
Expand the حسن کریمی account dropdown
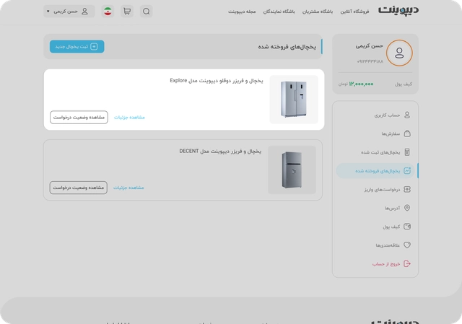click(69, 12)
